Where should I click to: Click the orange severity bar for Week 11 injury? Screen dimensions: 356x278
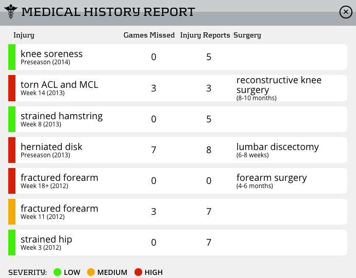[x=12, y=211]
